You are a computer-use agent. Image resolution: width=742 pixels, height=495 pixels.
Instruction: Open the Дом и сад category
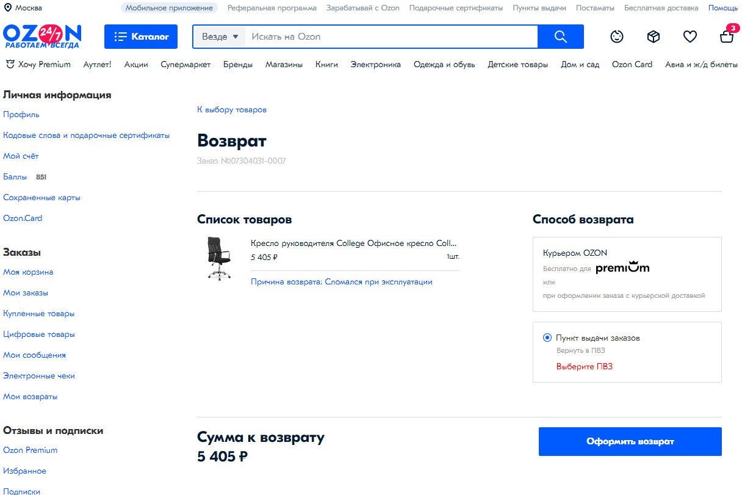pyautogui.click(x=580, y=64)
